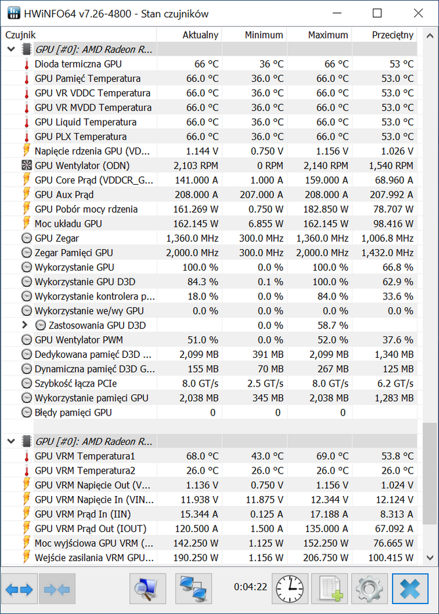Click the scrollbar up arrow
This screenshot has width=439, height=614.
(x=430, y=35)
